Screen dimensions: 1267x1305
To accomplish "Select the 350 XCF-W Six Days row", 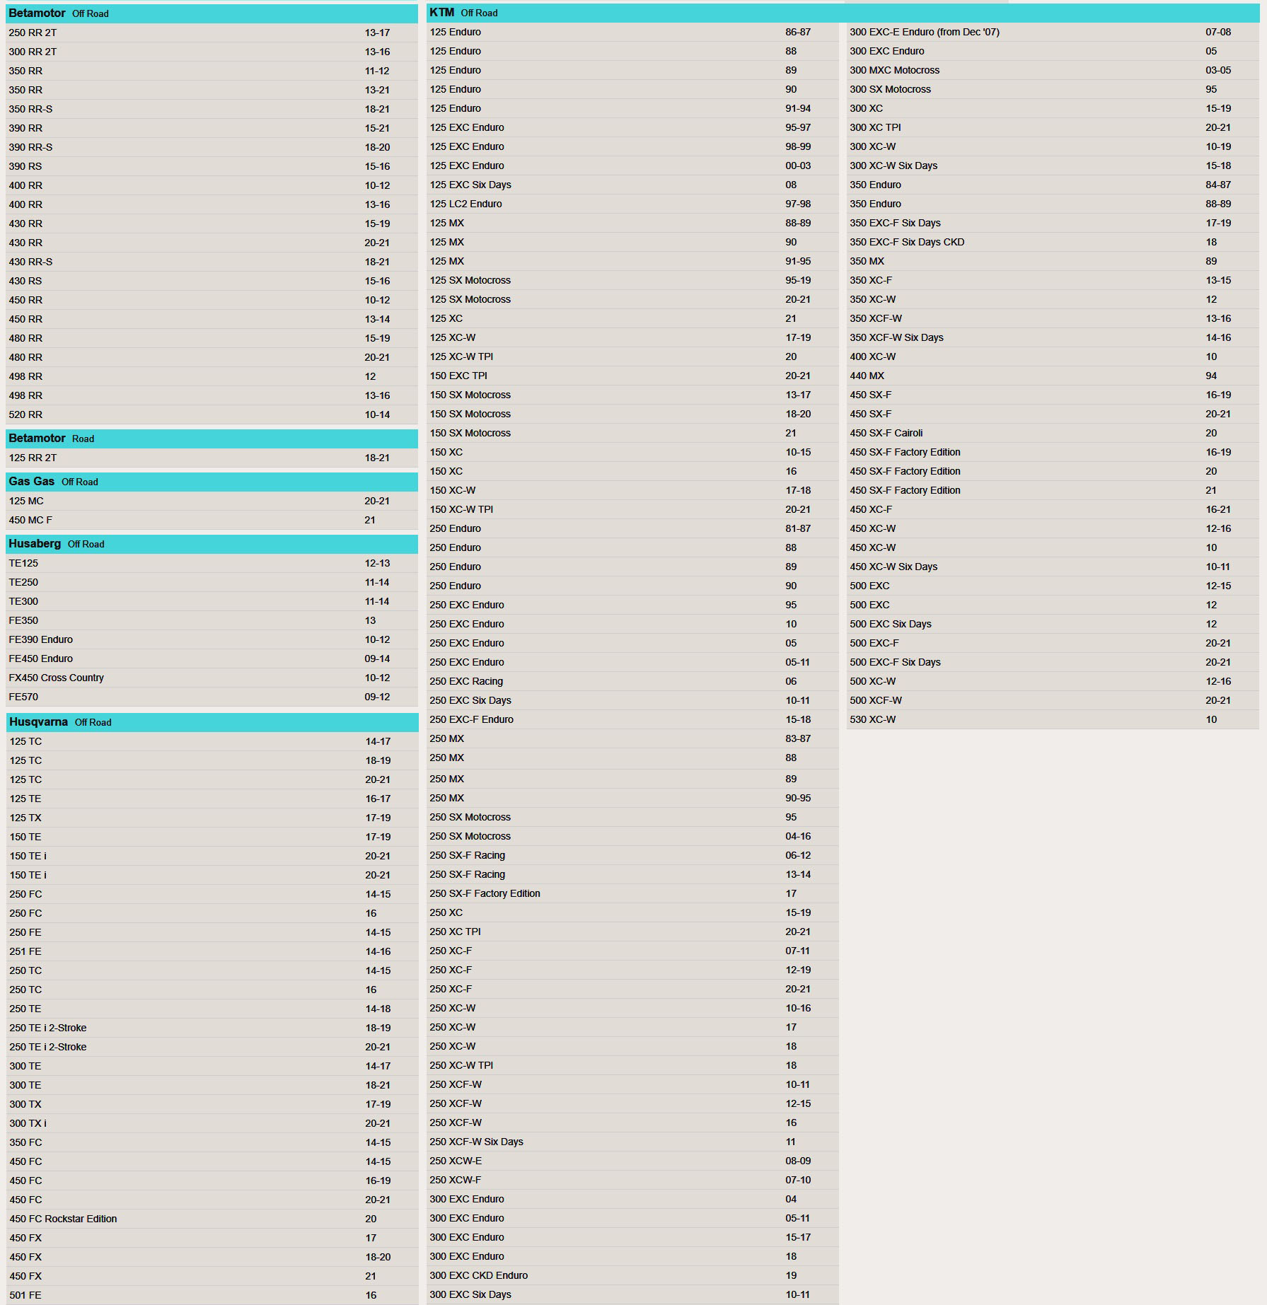I will tap(1053, 337).
